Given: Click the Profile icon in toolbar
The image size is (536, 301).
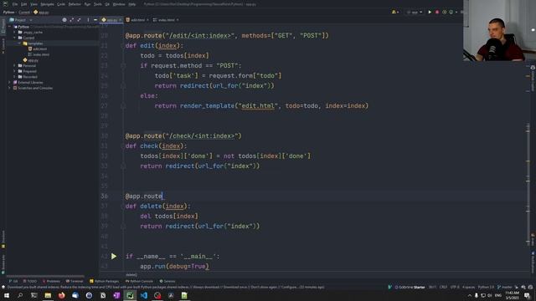Looking at the screenshot, I should tap(451, 13).
